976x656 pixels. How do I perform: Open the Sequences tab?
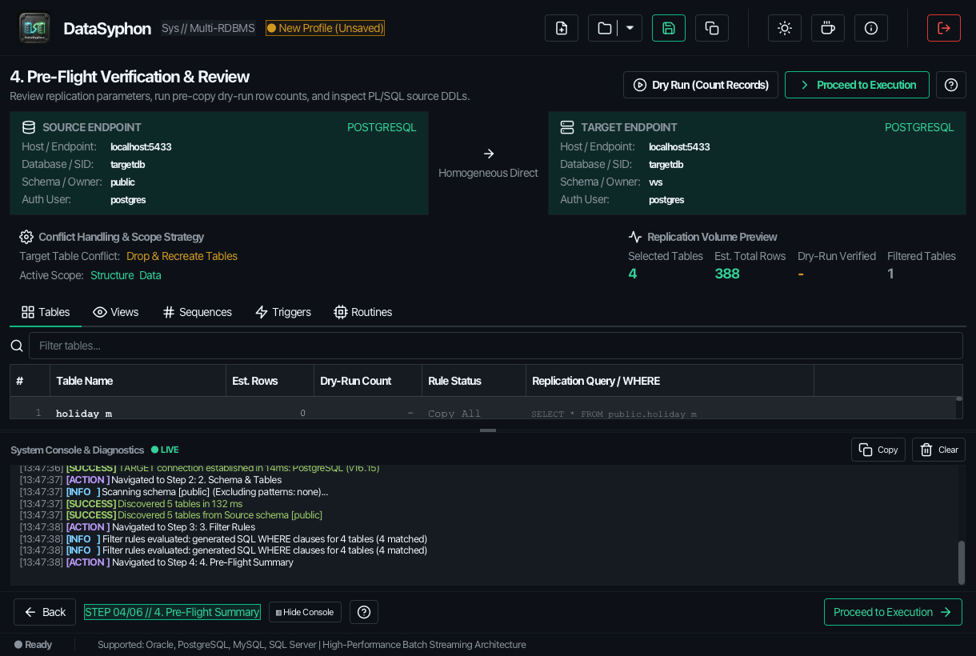[x=198, y=312]
